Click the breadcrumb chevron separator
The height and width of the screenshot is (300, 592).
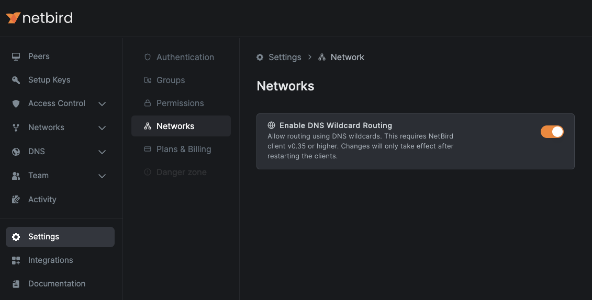(309, 57)
